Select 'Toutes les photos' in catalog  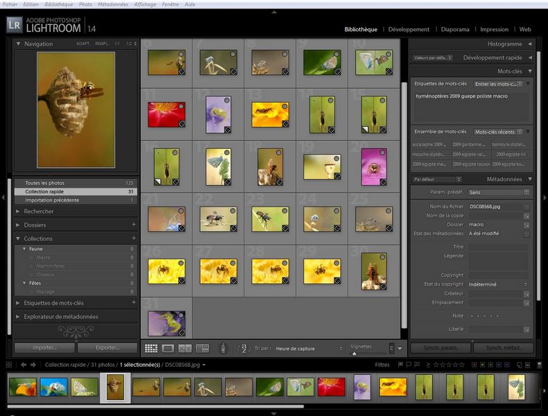[44, 182]
